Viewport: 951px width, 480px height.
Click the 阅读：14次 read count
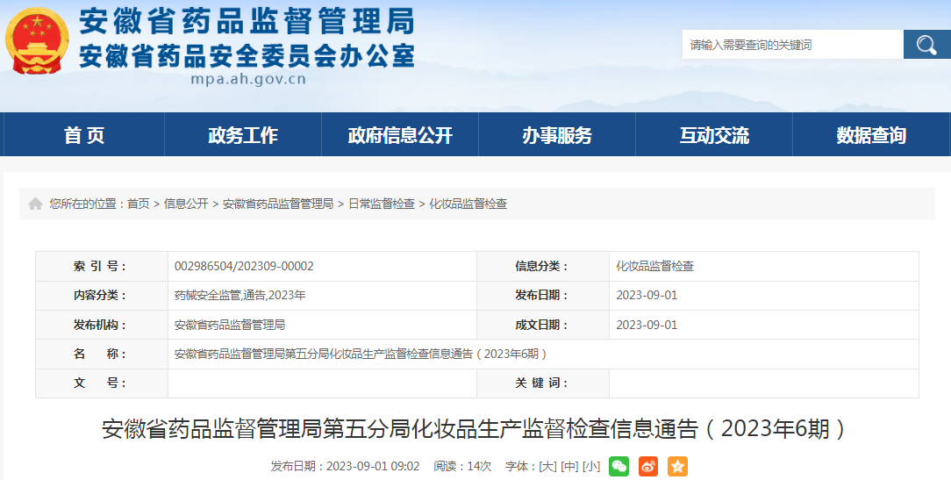[462, 466]
